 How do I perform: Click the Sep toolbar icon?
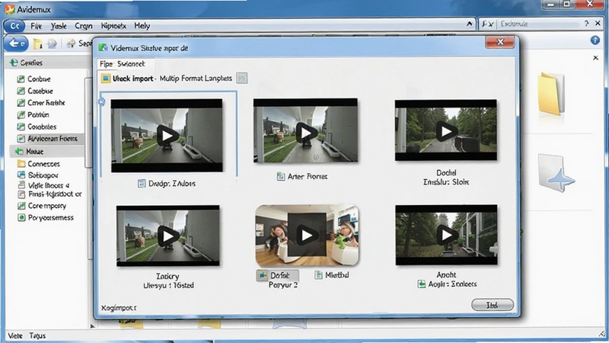tap(71, 43)
